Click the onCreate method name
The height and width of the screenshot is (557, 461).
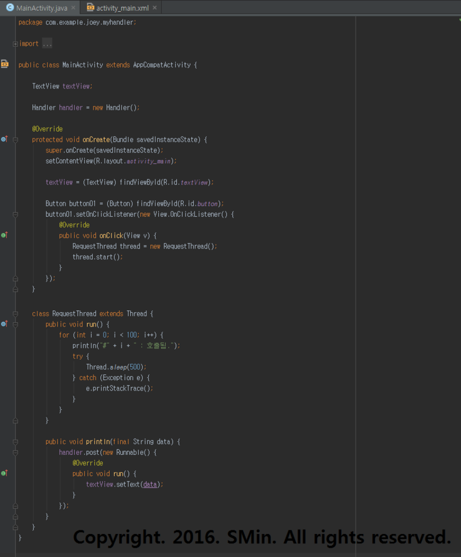(96, 140)
